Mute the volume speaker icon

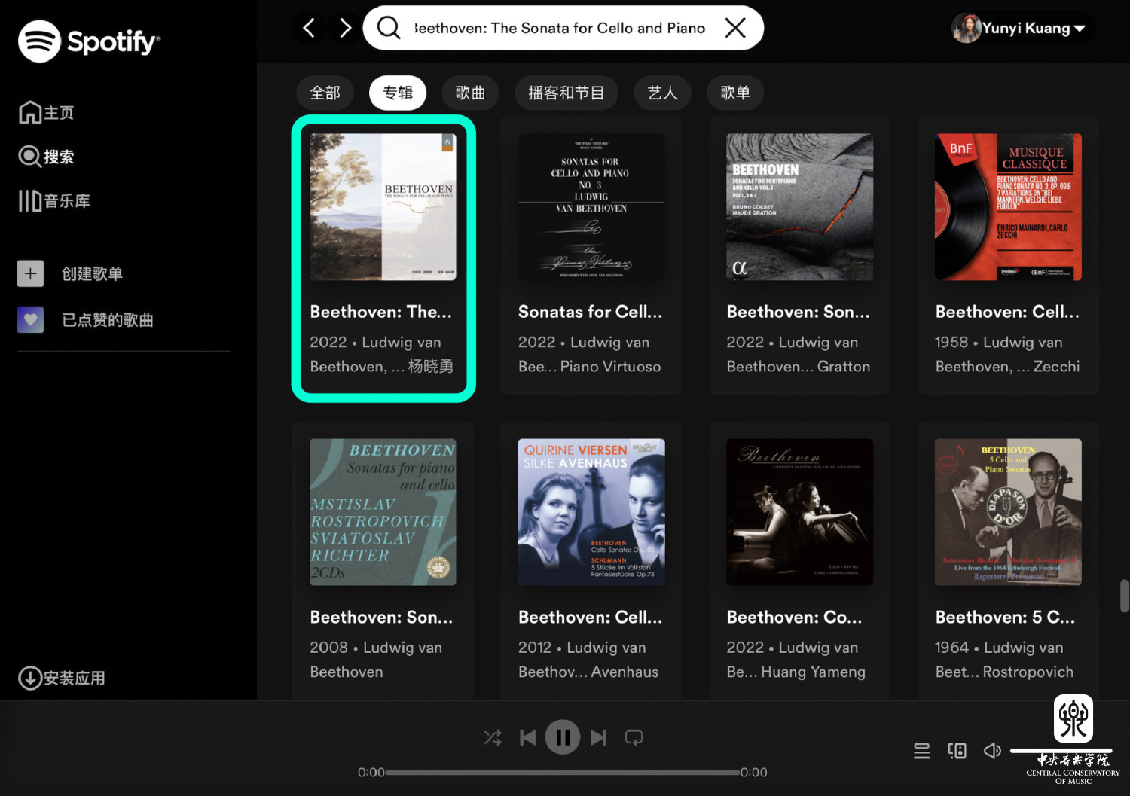tap(992, 751)
